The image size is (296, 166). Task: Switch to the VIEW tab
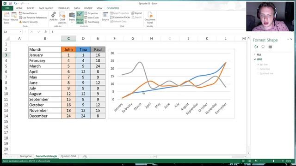click(x=99, y=8)
